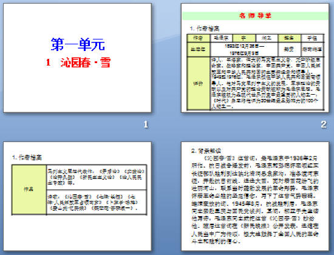334x255 pixels.
Task: Select slide 4 with the background paragraph
Action: coord(255,196)
